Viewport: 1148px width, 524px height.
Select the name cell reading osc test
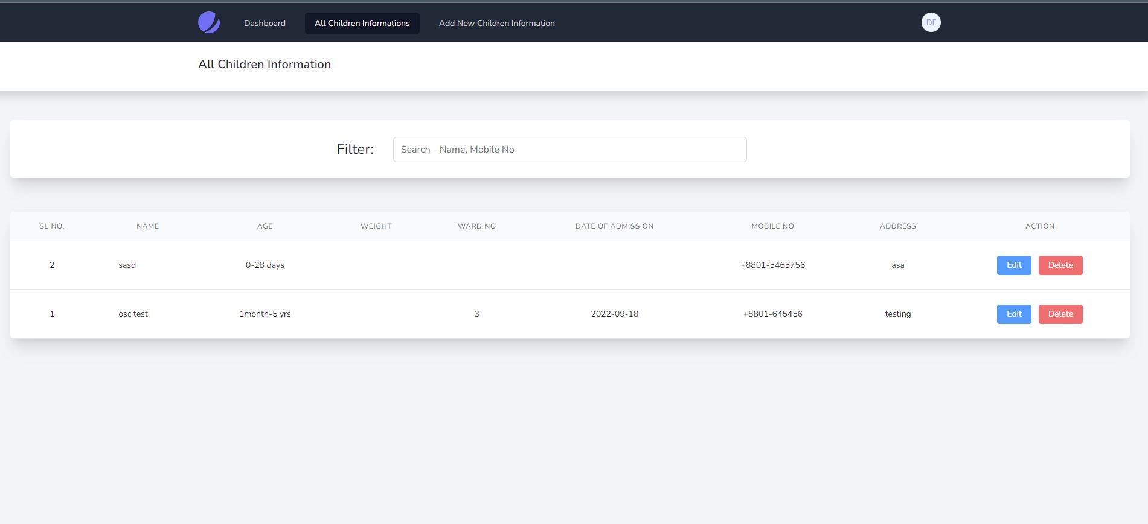point(133,314)
